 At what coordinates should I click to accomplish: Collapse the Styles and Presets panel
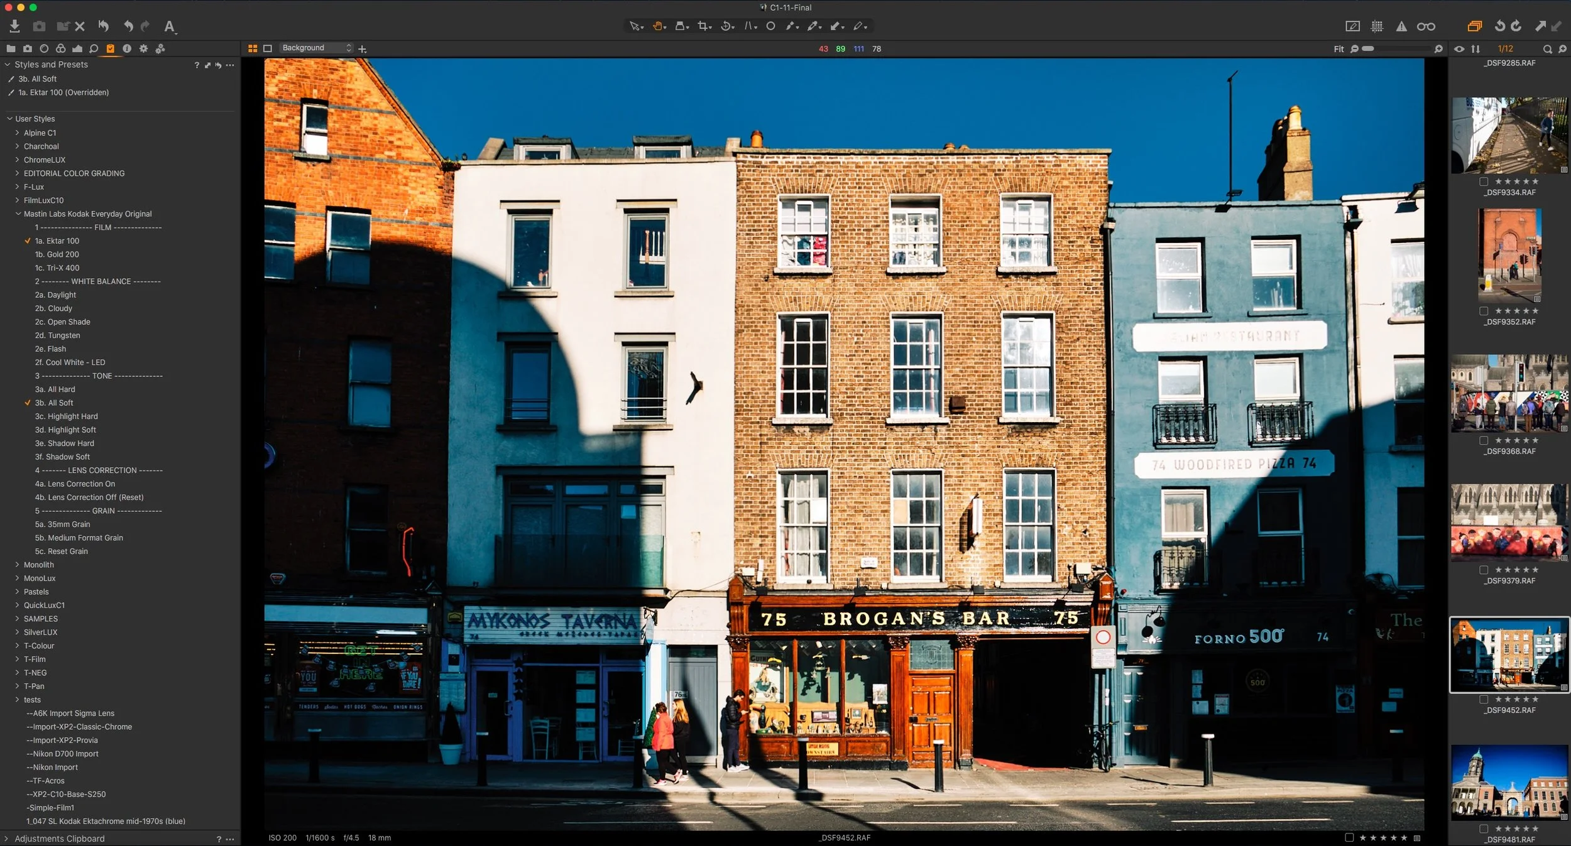click(x=8, y=64)
